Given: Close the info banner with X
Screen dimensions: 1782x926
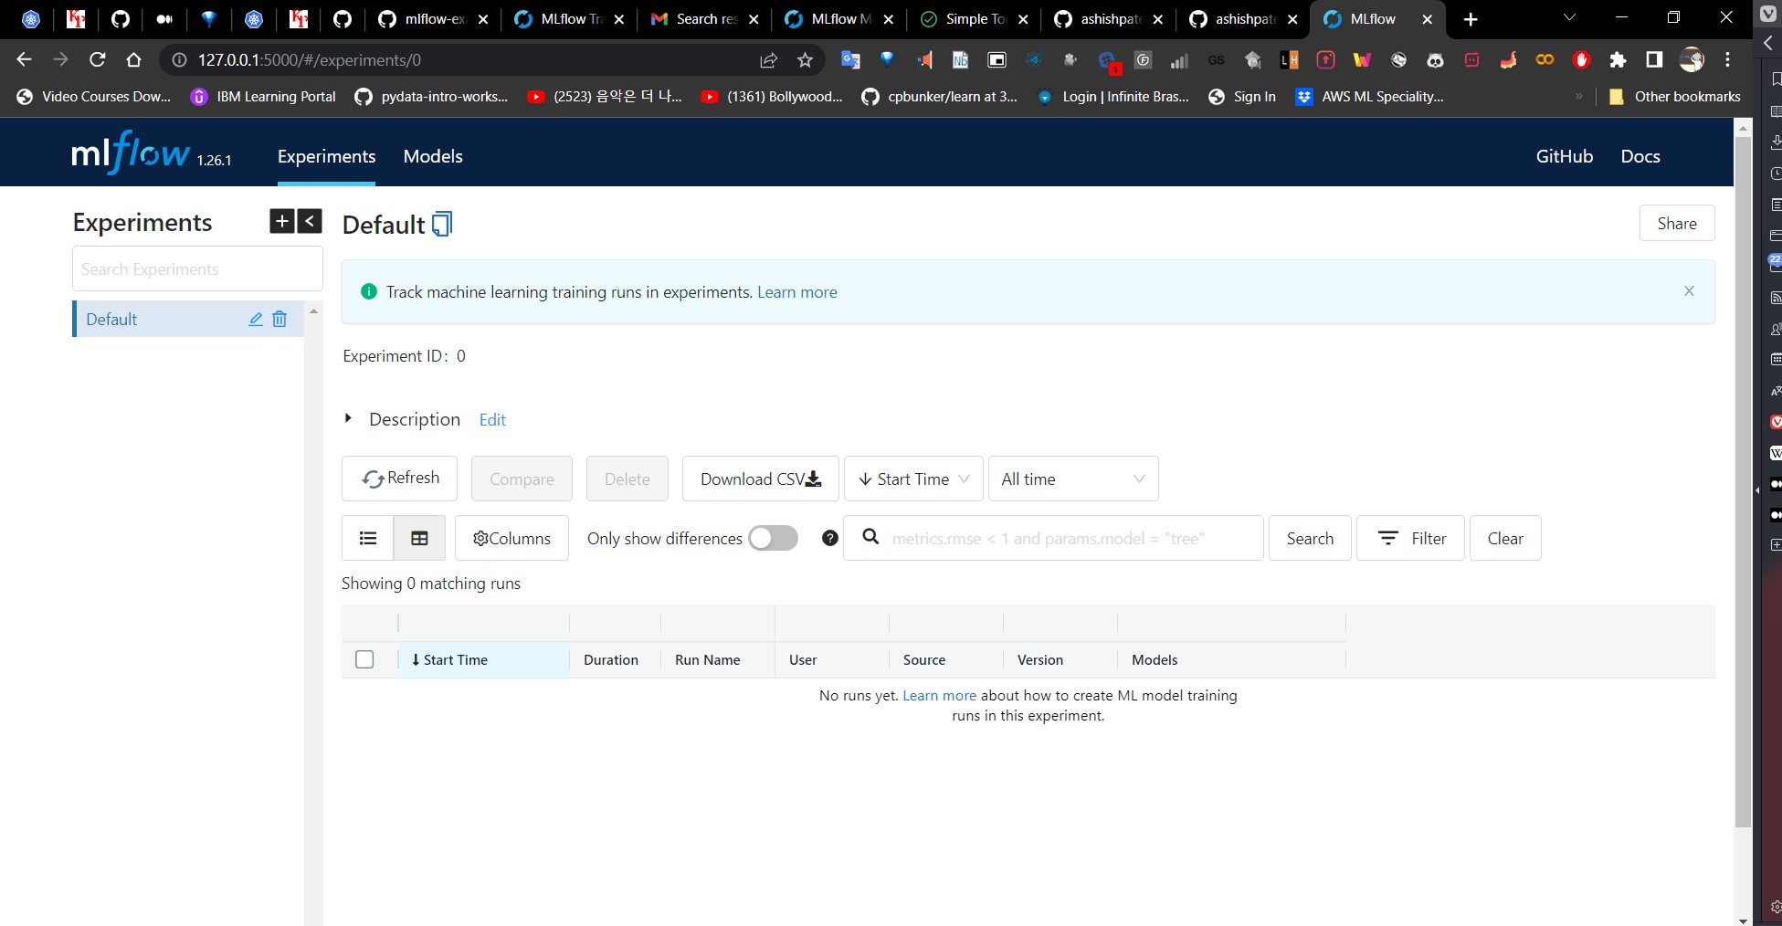Looking at the screenshot, I should [1689, 291].
